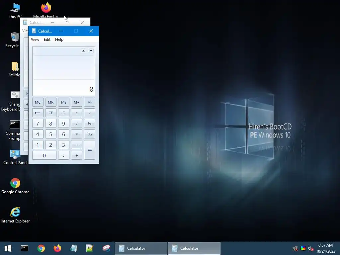Click the M- memory subtract button
The image size is (340, 255).
point(90,102)
